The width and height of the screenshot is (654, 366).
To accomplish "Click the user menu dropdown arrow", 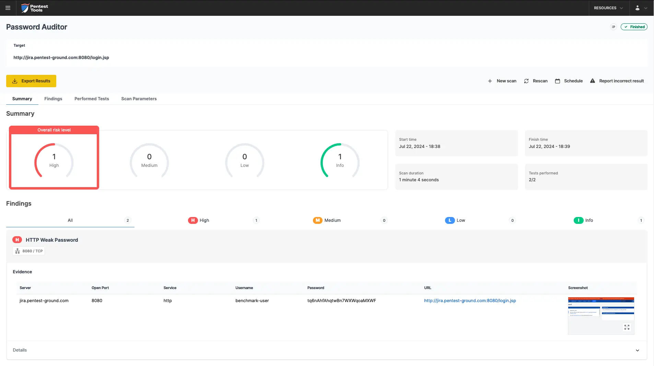I will tap(646, 8).
